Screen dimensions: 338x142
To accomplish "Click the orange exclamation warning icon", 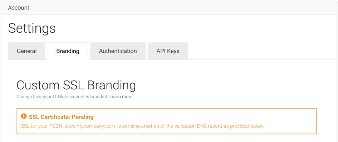I will [x=24, y=116].
